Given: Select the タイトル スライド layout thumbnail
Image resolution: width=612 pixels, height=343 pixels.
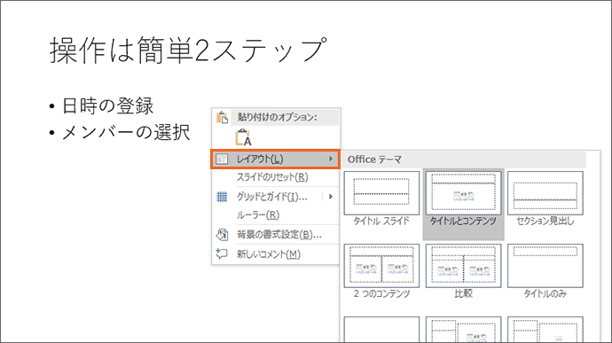Looking at the screenshot, I should [381, 193].
